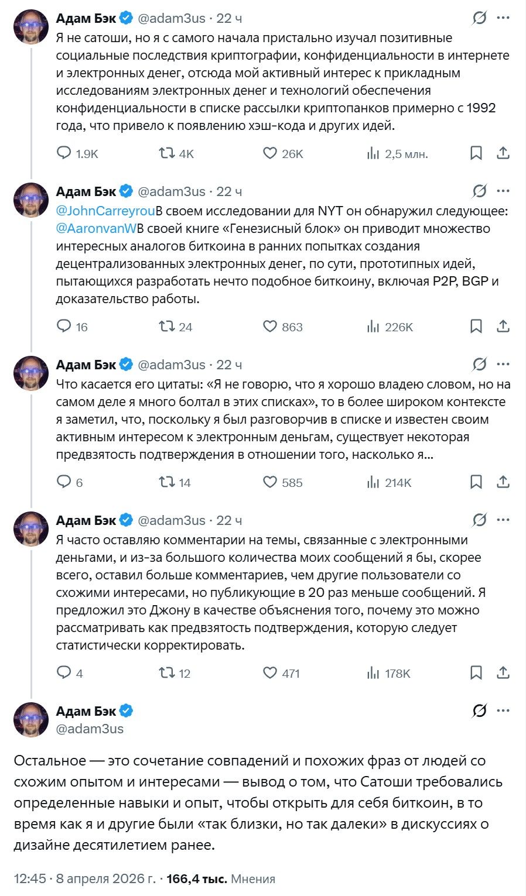Share the first tweet in the thread
Screen dimensions: 526x896
coord(503,153)
